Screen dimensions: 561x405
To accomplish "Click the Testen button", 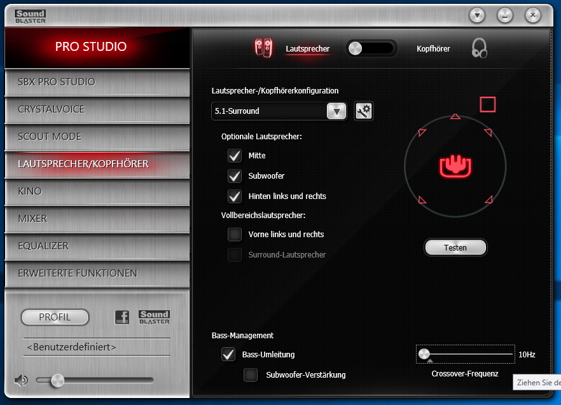I will [x=455, y=247].
